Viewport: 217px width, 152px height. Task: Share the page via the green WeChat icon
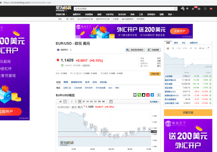point(139,95)
